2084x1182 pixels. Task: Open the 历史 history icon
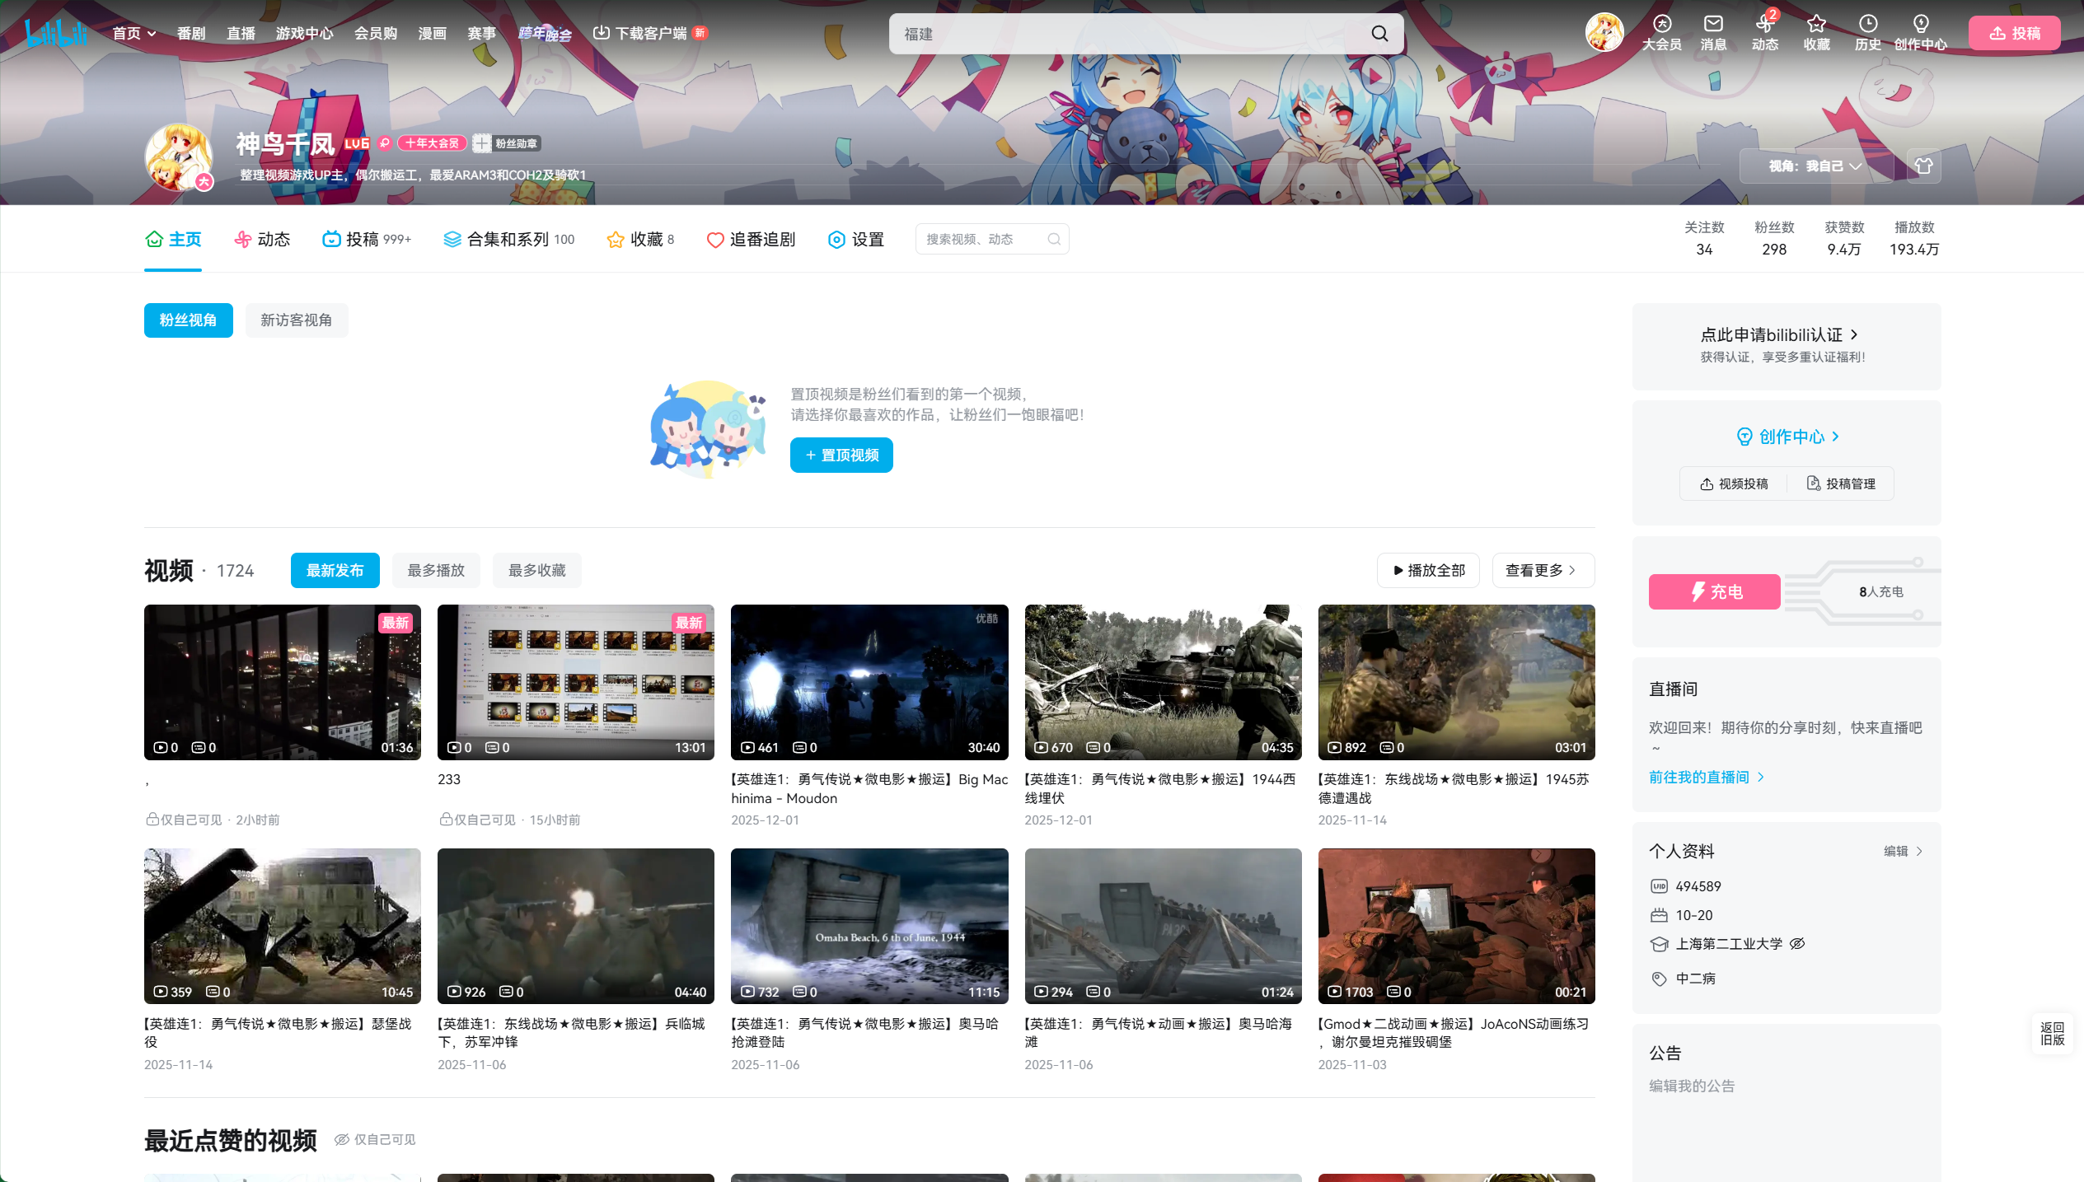(x=1867, y=25)
